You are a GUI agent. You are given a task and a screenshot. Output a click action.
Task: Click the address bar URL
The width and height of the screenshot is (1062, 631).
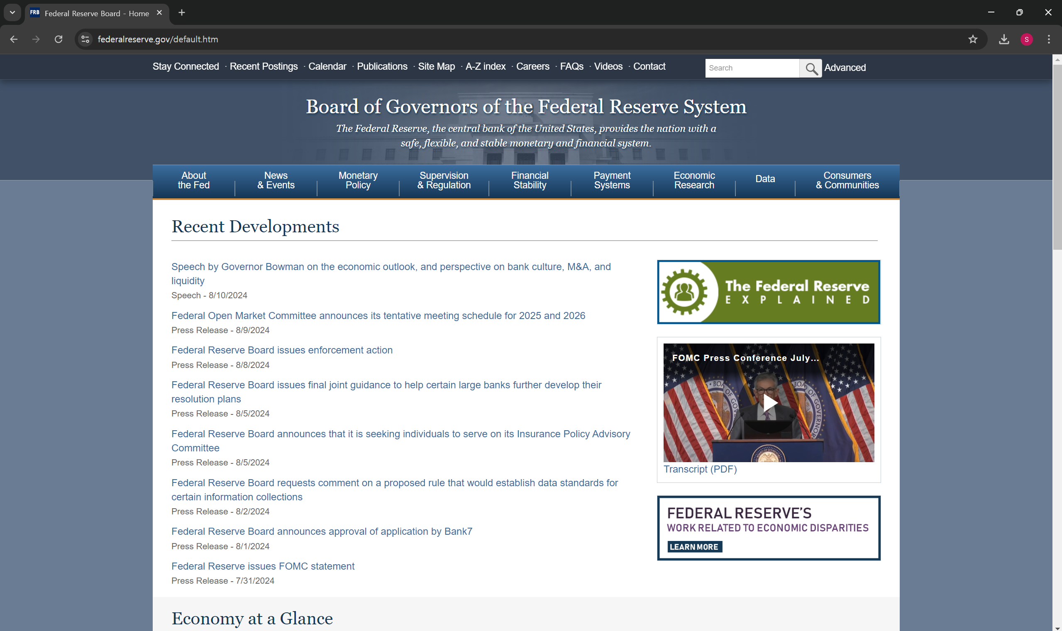tap(158, 39)
